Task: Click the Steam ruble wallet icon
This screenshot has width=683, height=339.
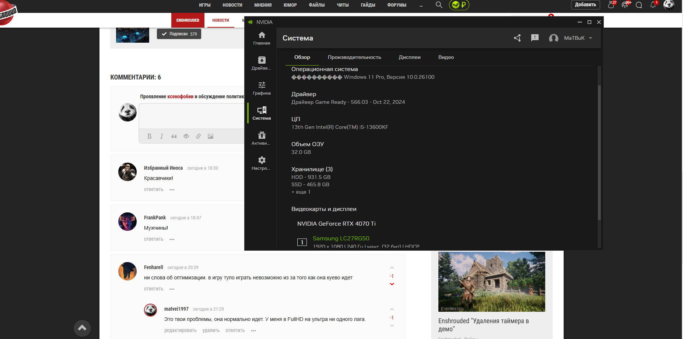Action: pos(459,5)
